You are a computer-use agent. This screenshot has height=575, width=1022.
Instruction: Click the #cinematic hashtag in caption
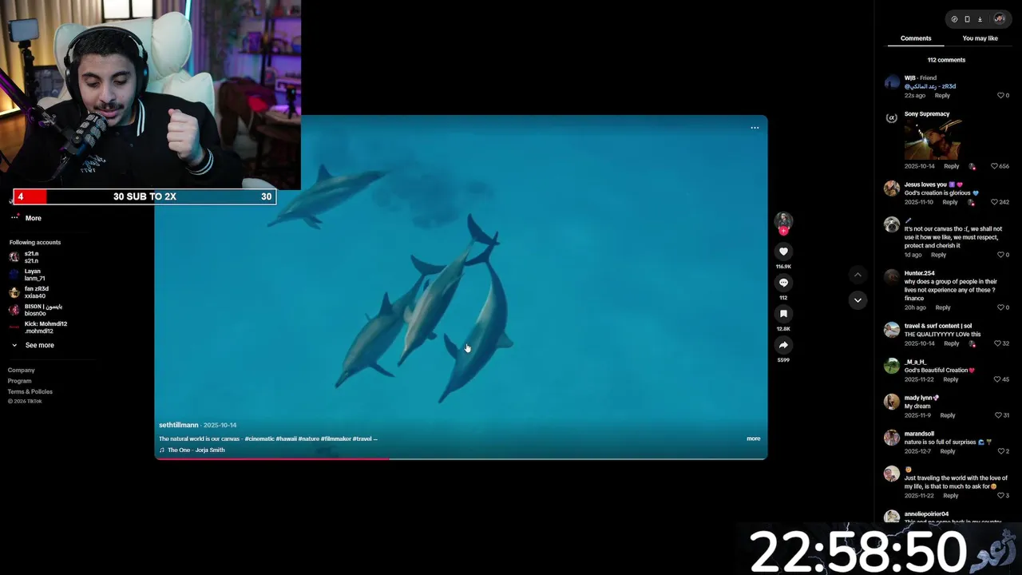click(259, 438)
